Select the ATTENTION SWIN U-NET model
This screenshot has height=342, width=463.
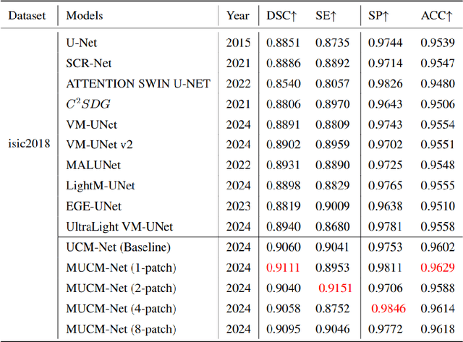pyautogui.click(x=138, y=83)
